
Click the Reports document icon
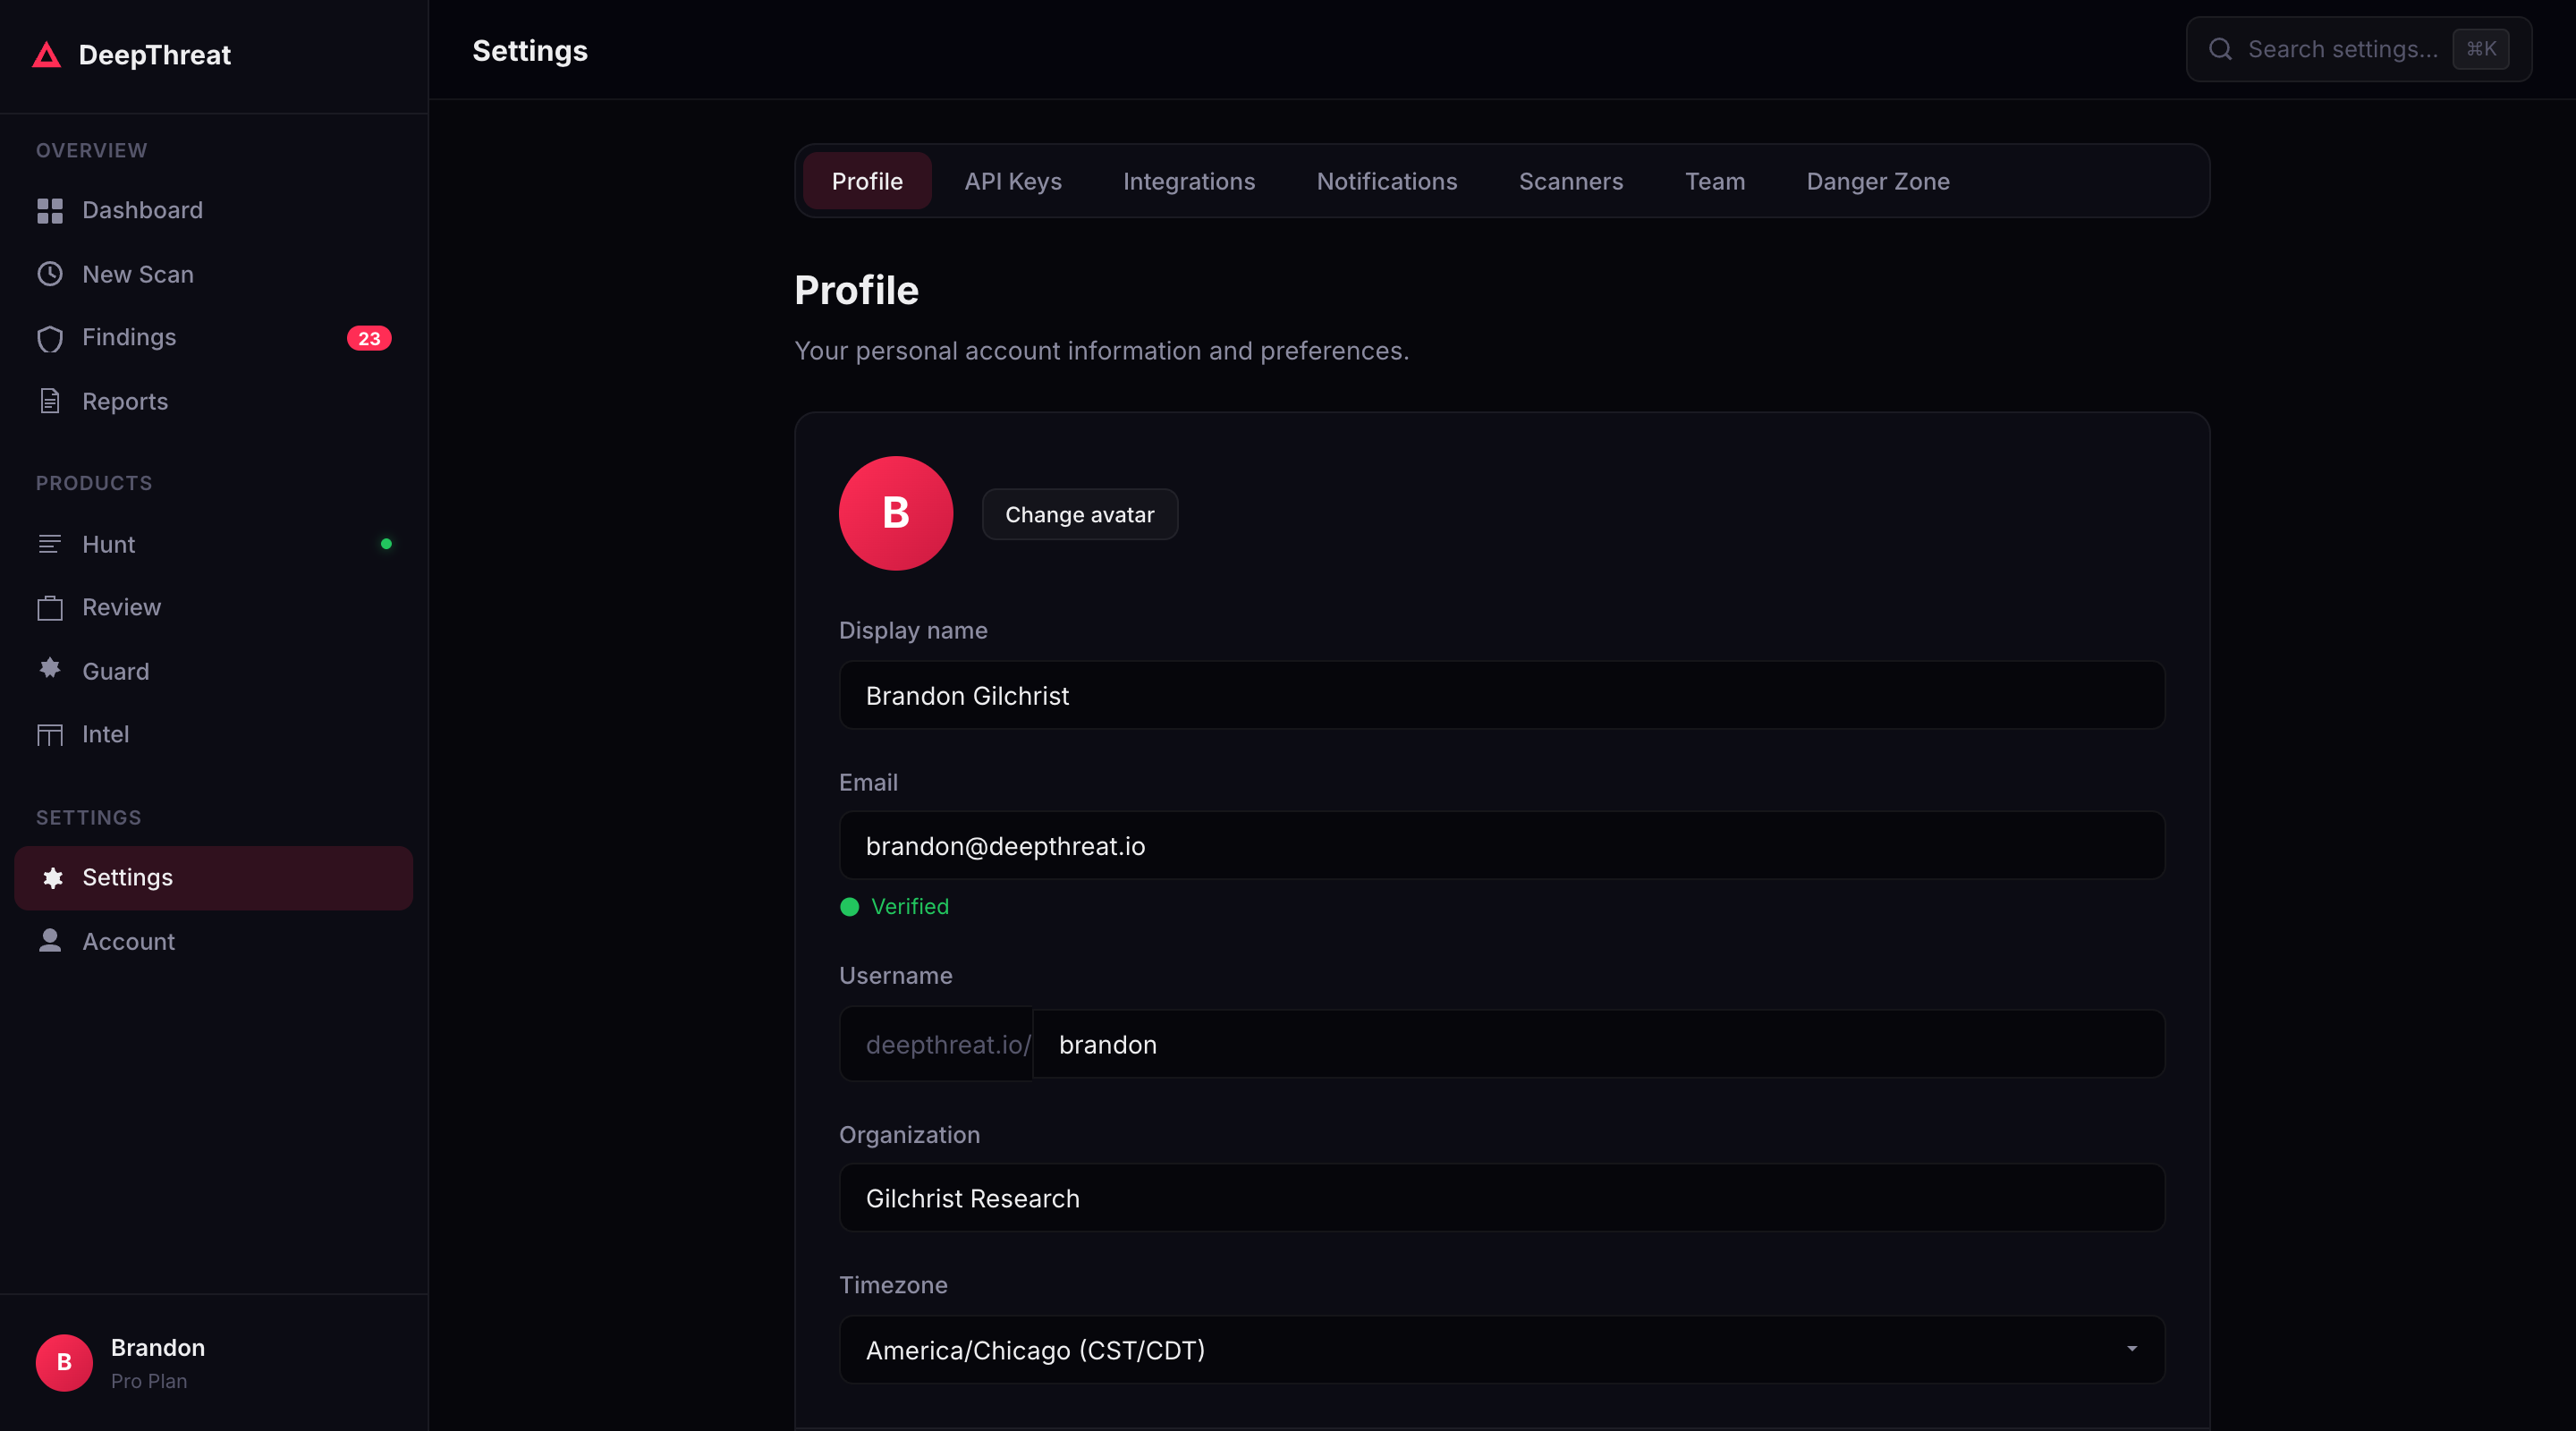click(50, 401)
